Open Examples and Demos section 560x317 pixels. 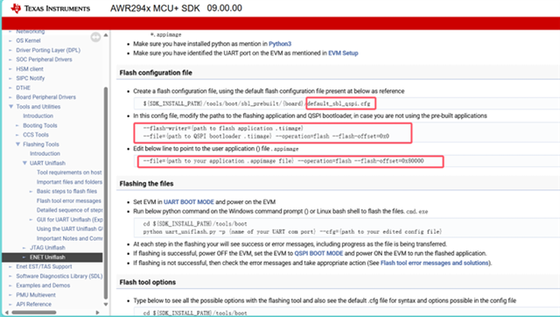coord(43,285)
